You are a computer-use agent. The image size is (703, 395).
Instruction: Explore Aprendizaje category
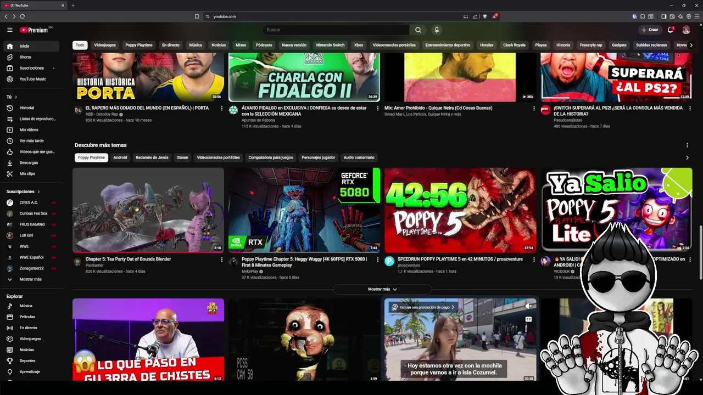[x=31, y=372]
